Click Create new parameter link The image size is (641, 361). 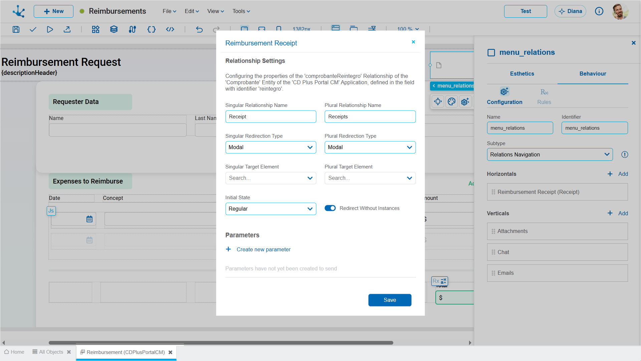(263, 249)
